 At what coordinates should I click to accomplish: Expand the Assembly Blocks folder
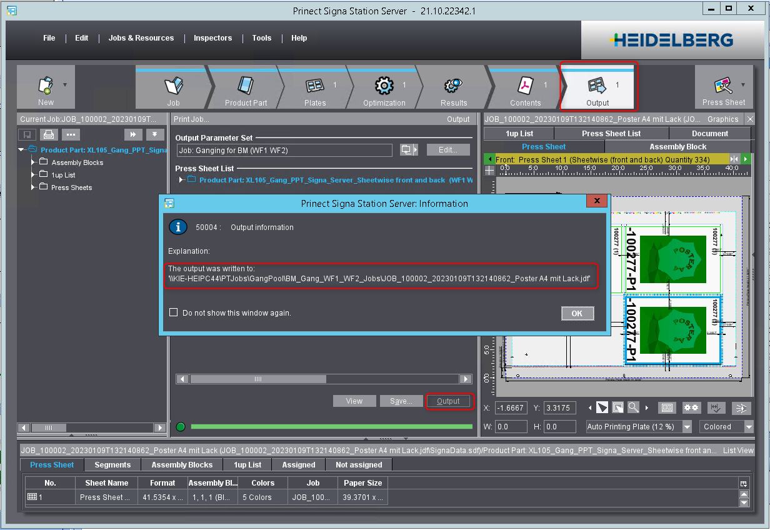[34, 162]
